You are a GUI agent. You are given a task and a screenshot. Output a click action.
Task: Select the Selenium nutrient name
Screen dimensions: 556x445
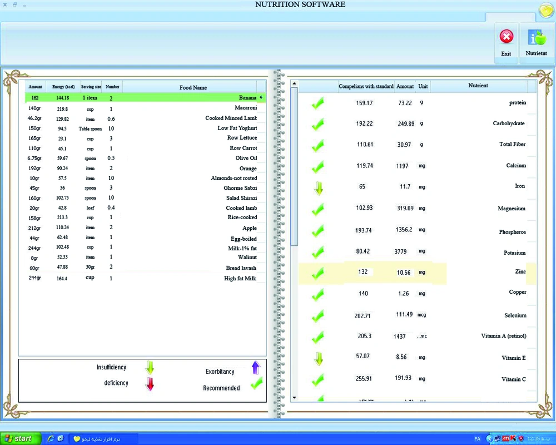(515, 315)
